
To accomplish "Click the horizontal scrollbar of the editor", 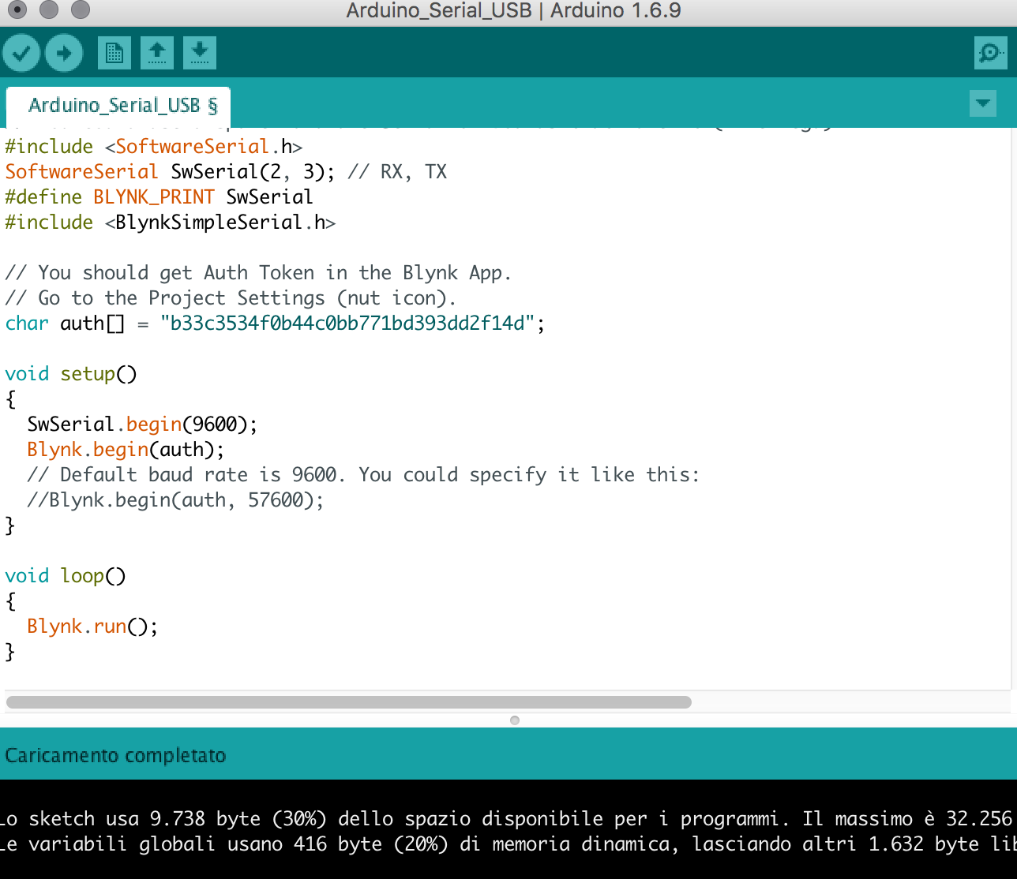I will tap(349, 702).
